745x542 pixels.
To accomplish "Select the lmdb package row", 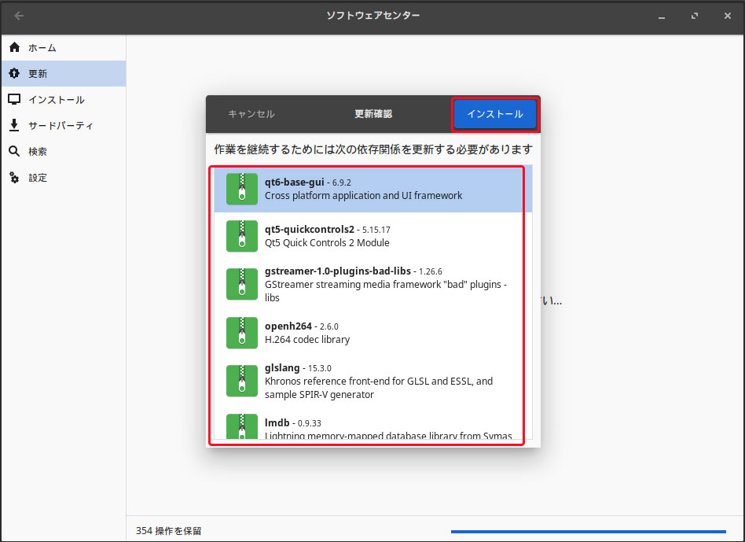I will [x=372, y=429].
